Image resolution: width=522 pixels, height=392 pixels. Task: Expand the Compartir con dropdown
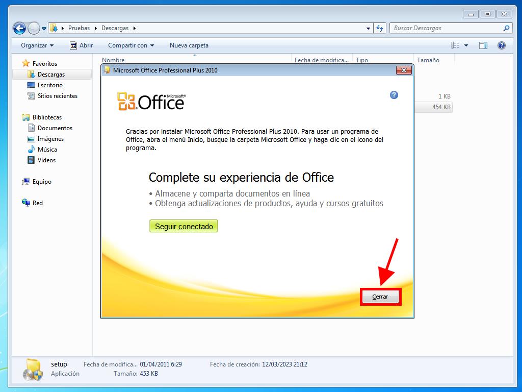(x=130, y=45)
